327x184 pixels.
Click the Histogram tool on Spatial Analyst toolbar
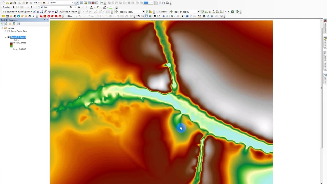(x=151, y=12)
